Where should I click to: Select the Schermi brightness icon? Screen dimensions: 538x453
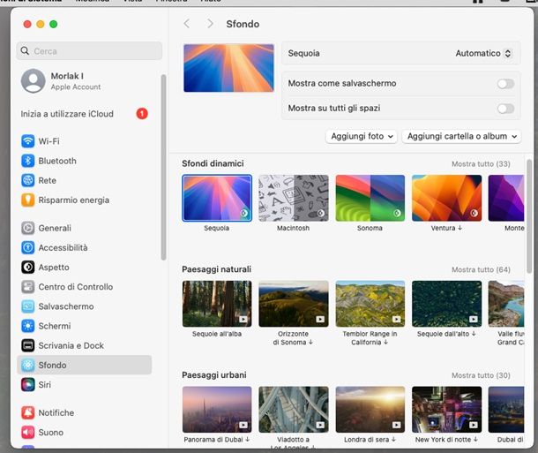point(28,326)
